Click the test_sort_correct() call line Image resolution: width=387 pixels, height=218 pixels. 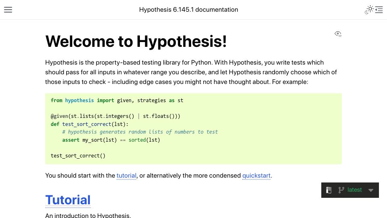pyautogui.click(x=78, y=156)
